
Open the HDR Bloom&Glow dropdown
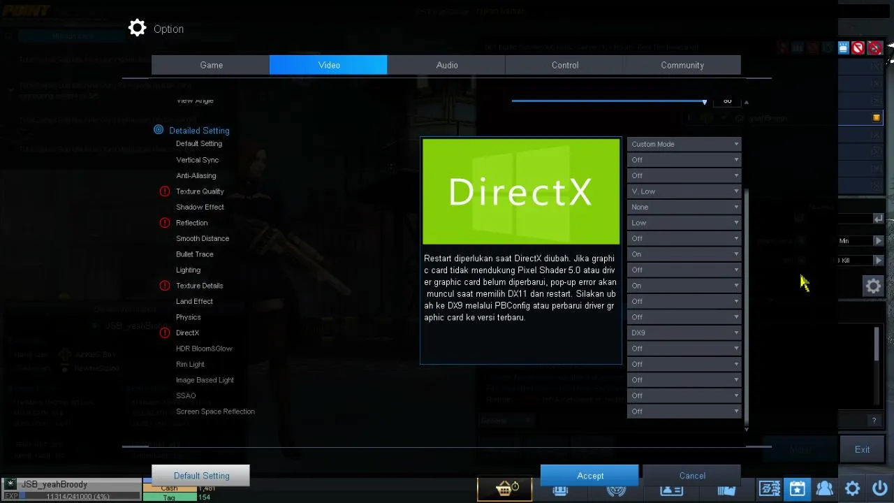point(684,349)
